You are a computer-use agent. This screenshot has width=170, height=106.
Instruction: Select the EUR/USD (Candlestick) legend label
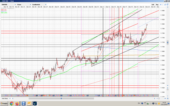pyautogui.click(x=8, y=8)
